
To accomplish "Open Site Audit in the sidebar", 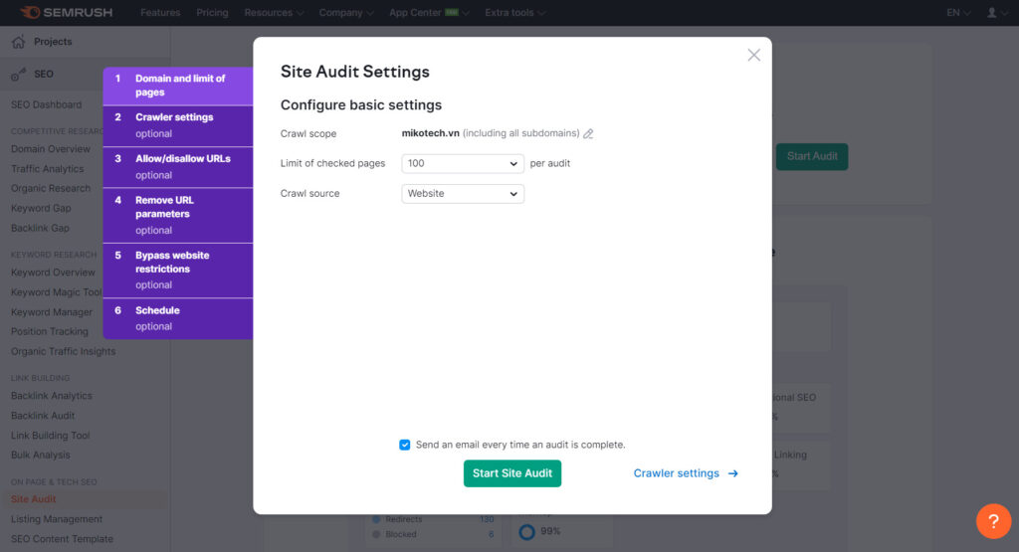I will pyautogui.click(x=33, y=499).
